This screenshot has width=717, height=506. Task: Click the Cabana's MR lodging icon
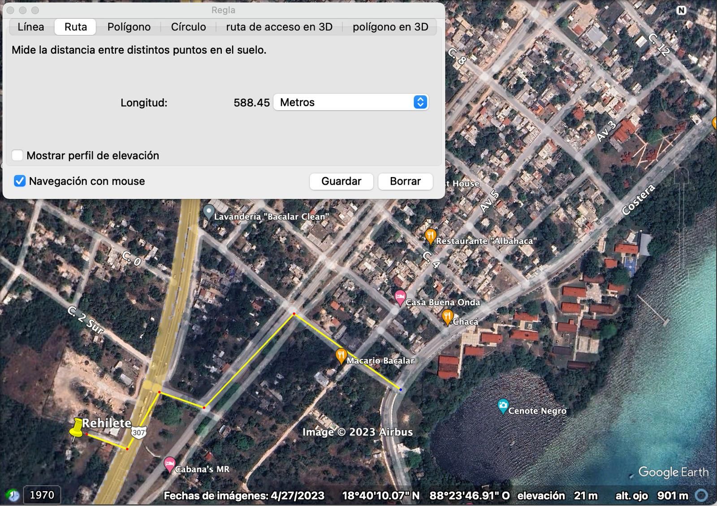tap(169, 465)
